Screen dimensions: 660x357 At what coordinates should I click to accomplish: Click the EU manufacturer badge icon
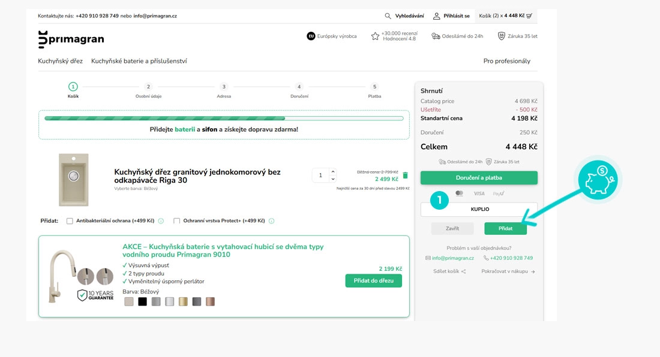pos(311,36)
